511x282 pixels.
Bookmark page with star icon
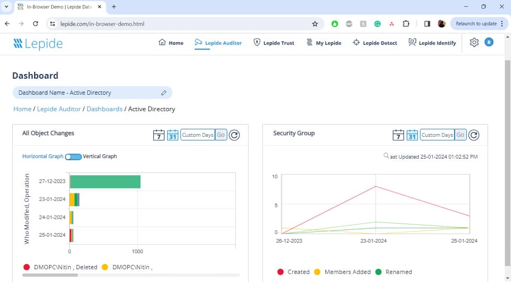[x=315, y=24]
